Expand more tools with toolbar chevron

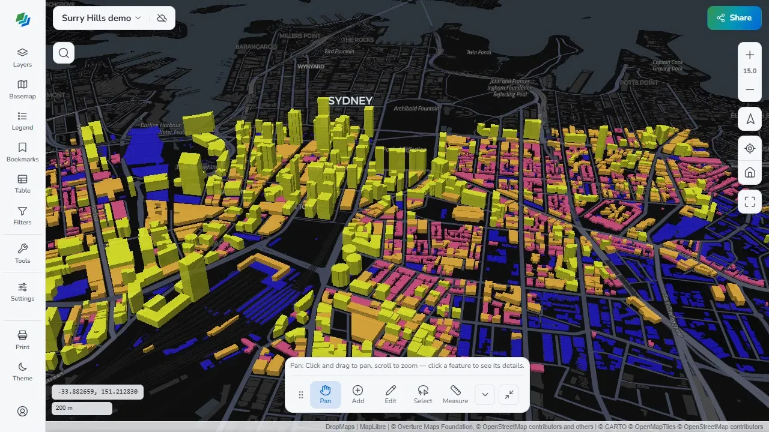pos(485,395)
